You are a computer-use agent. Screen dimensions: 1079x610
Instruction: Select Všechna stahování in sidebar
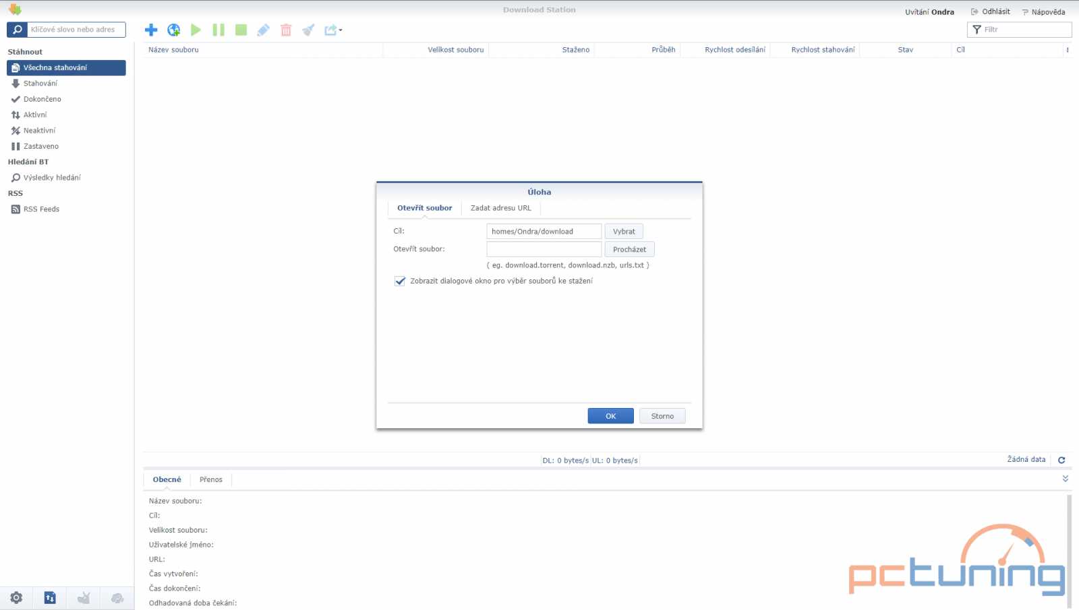point(66,67)
